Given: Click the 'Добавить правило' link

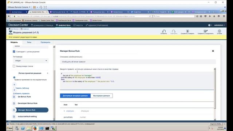Looking at the screenshot, I should click(21, 94).
